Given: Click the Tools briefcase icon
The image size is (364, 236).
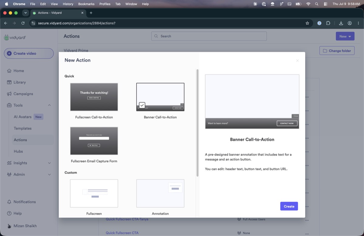Looking at the screenshot, I should 9,105.
